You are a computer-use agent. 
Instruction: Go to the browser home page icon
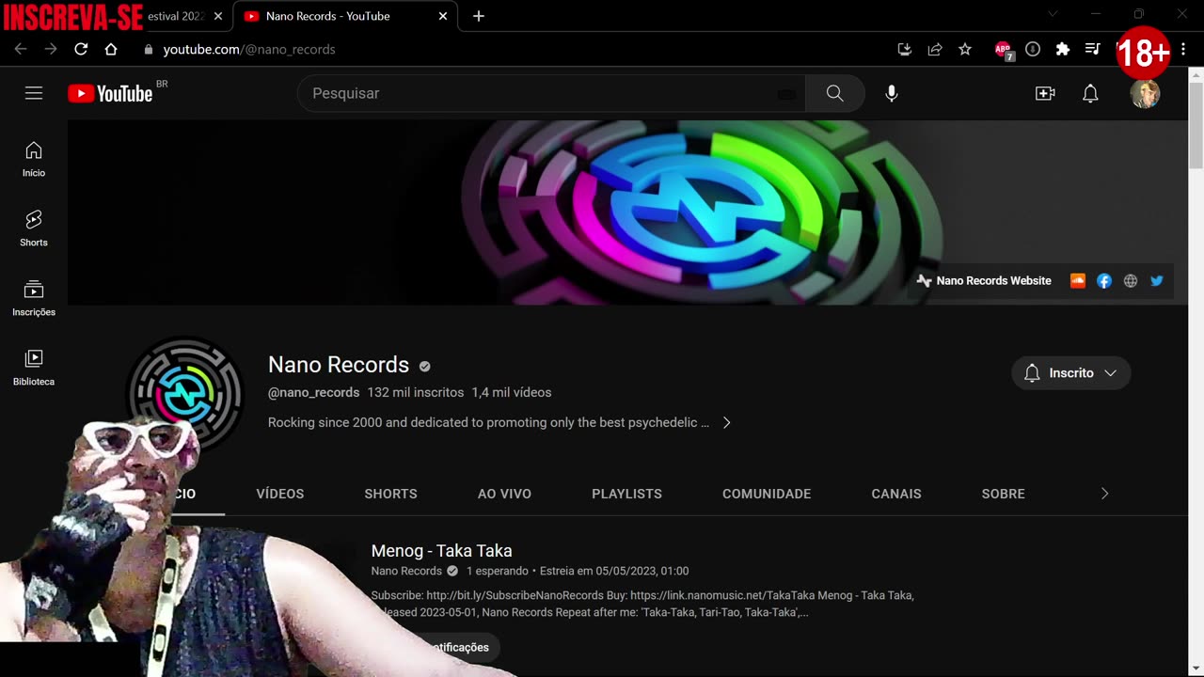[x=111, y=49]
